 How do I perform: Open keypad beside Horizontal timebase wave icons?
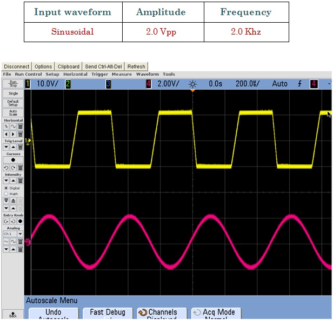(x=20, y=127)
